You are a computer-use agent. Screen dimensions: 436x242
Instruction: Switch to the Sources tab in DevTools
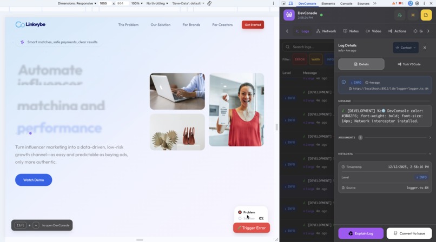pyautogui.click(x=363, y=4)
